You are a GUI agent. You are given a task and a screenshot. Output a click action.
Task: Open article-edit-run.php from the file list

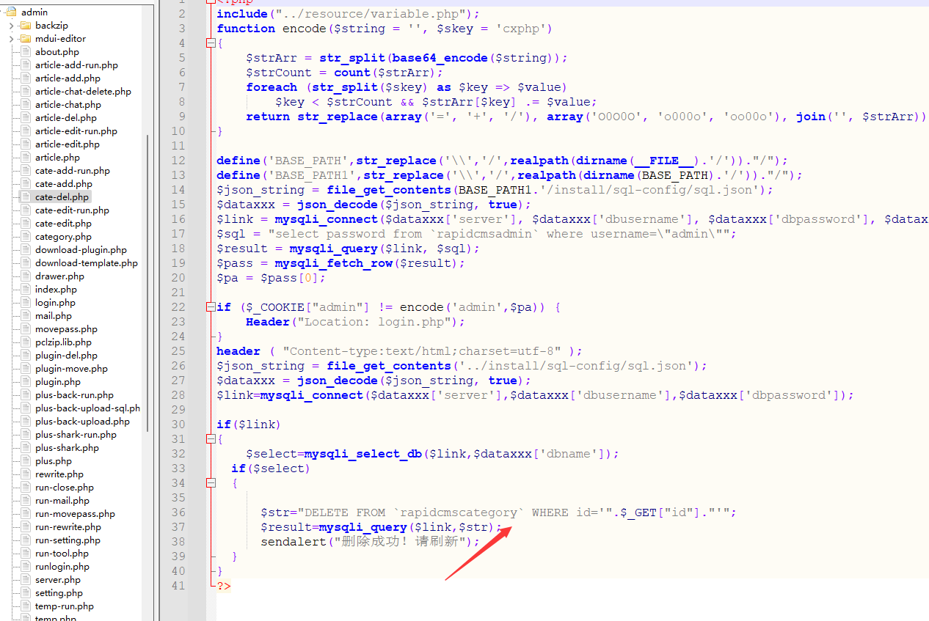tap(76, 131)
